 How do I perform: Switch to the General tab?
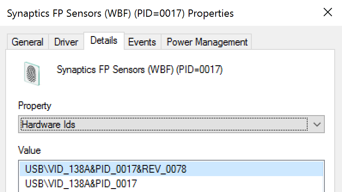27,42
